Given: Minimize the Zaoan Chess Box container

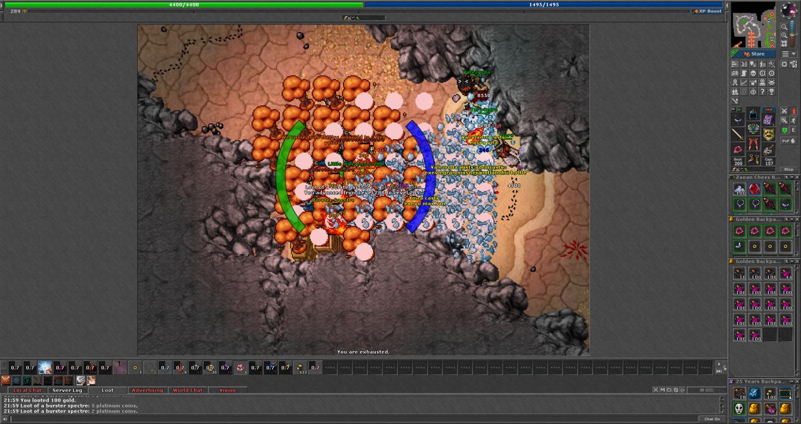Looking at the screenshot, I should point(793,177).
